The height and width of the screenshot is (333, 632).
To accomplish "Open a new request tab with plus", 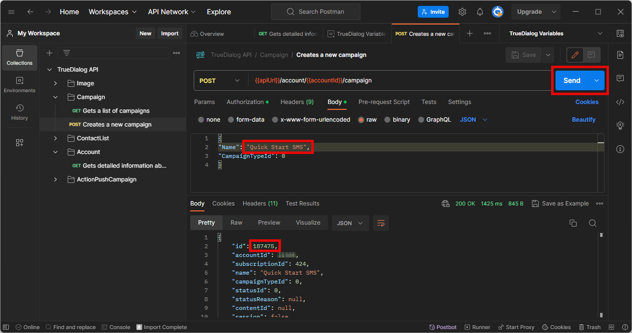I will 470,33.
